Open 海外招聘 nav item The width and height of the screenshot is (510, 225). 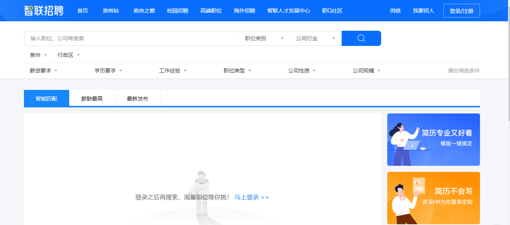coord(244,11)
